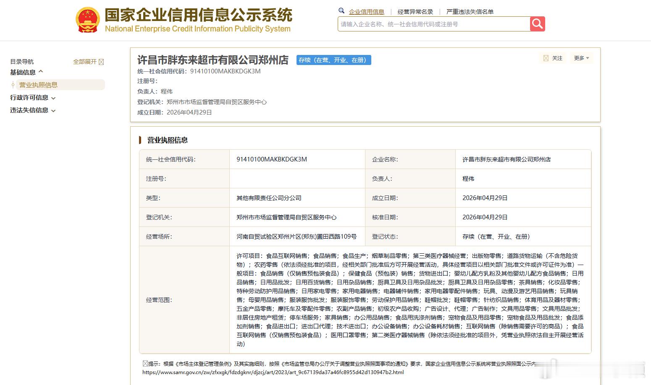This screenshot has height=385, width=651.
Task: Expand the 违法失信信息 navigation section
Action: point(33,110)
